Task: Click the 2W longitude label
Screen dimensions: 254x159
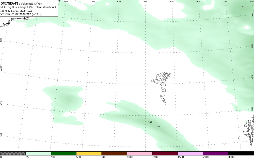Action: [x=225, y=2]
